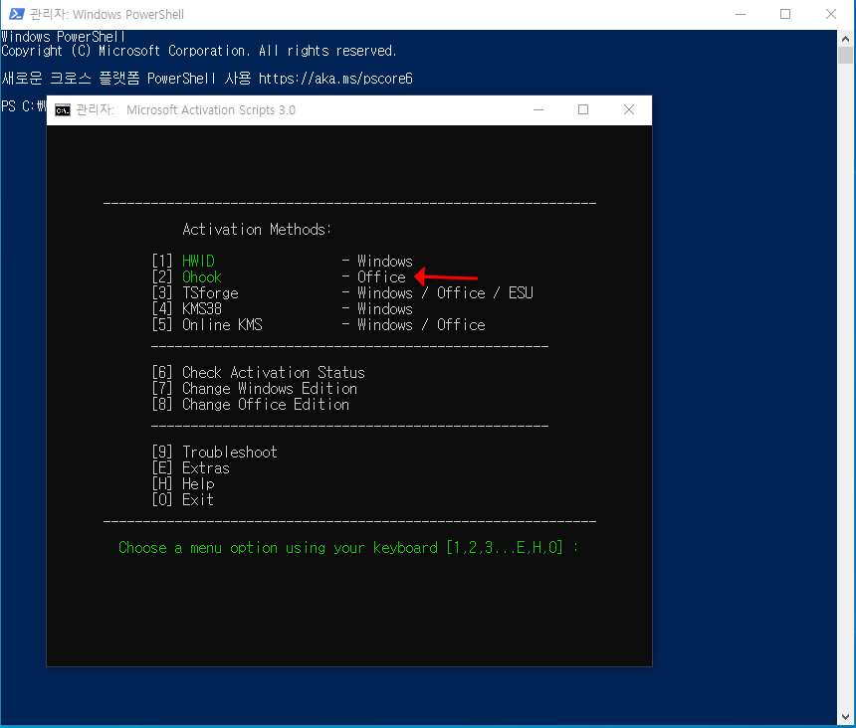Minimize the Windows PowerShell window
The height and width of the screenshot is (728, 856).
pos(741,14)
